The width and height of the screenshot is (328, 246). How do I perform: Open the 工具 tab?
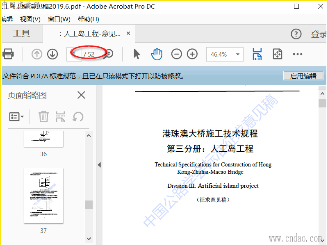coord(22,34)
